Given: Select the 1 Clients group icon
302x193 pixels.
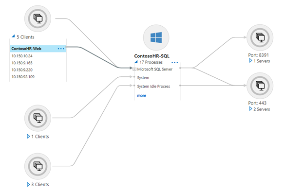Looking at the screenshot, I should click(x=38, y=118).
